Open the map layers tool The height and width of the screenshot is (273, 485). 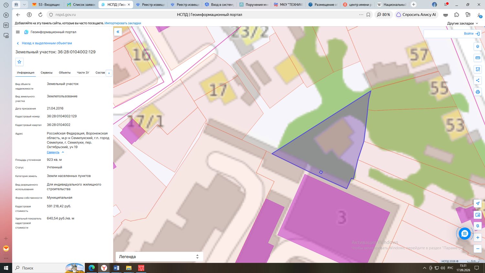coord(478,47)
